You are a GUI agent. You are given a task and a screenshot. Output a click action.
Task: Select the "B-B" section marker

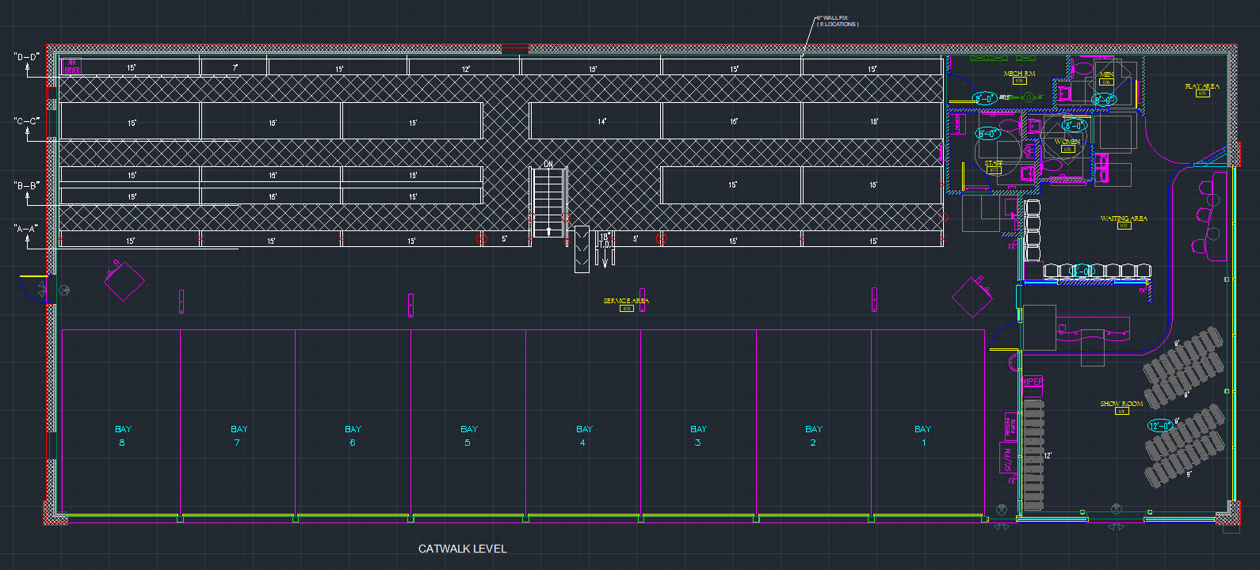tap(26, 186)
